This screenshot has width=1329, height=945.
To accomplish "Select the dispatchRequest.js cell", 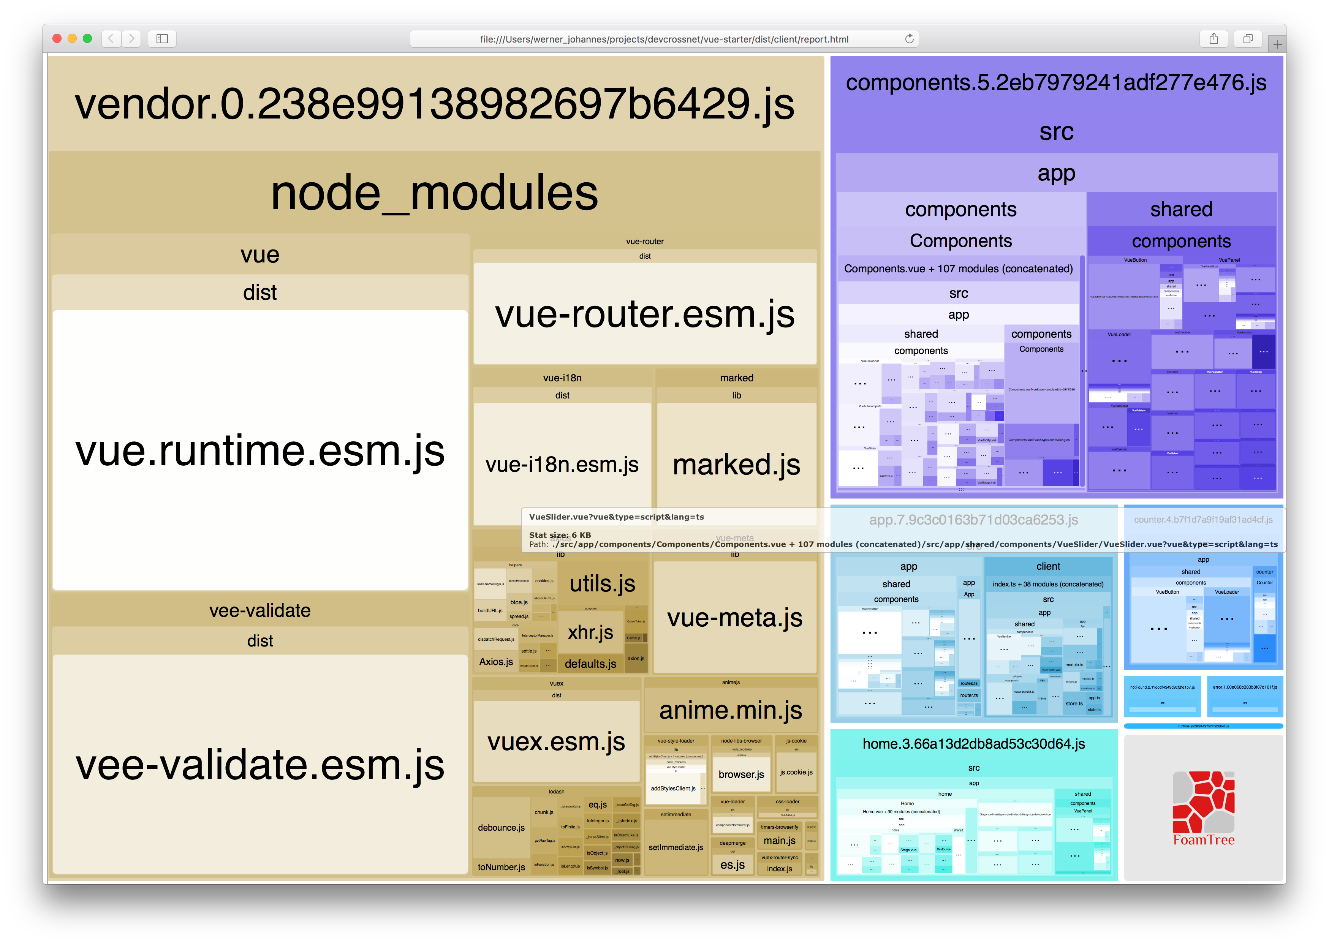I will pyautogui.click(x=496, y=639).
